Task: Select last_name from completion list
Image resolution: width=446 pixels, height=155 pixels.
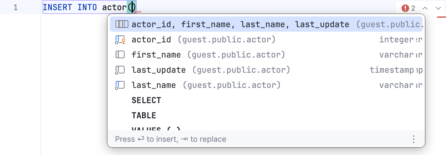Action: point(206,85)
